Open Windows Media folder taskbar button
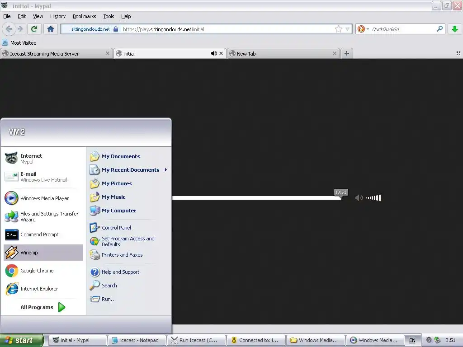 click(316, 340)
